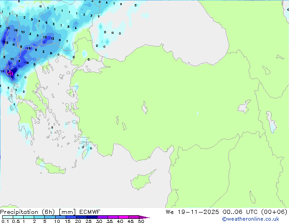Click the 0.1–0.5 mm legend color box
This screenshot has height=223, width=289.
pyautogui.click(x=8, y=217)
